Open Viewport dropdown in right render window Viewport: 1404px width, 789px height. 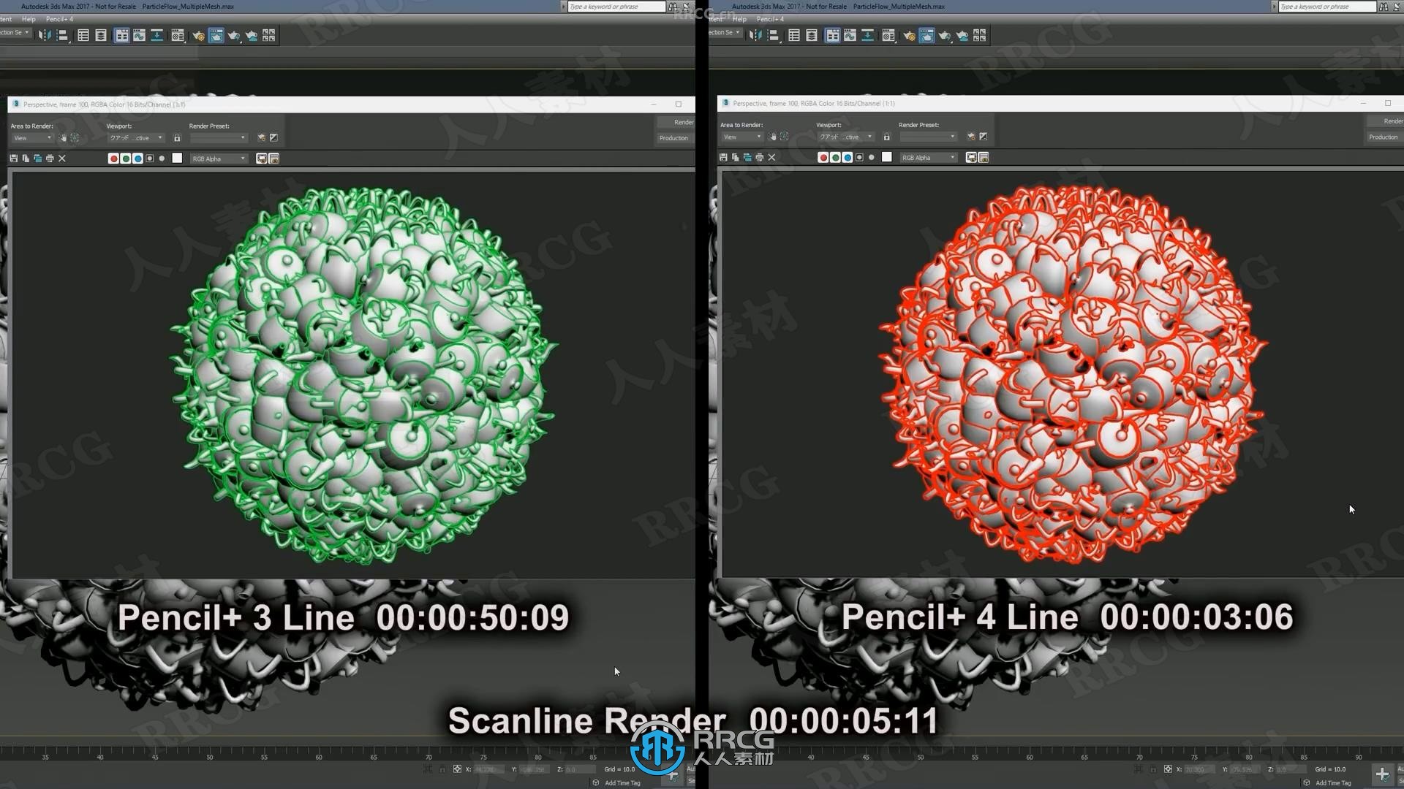[845, 137]
